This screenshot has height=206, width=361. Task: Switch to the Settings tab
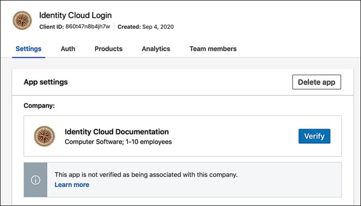[28, 49]
